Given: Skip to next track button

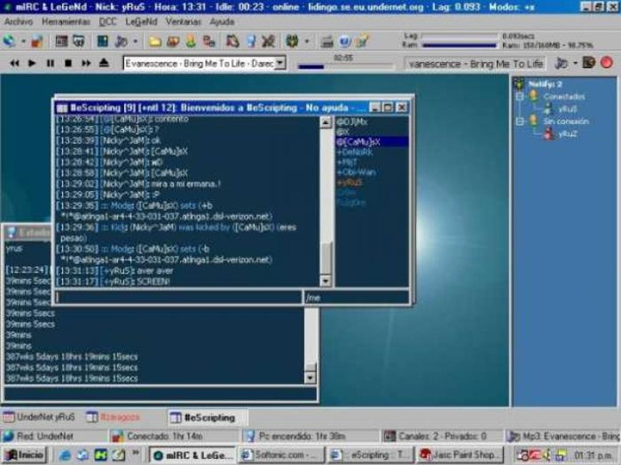Looking at the screenshot, I should coord(86,63).
